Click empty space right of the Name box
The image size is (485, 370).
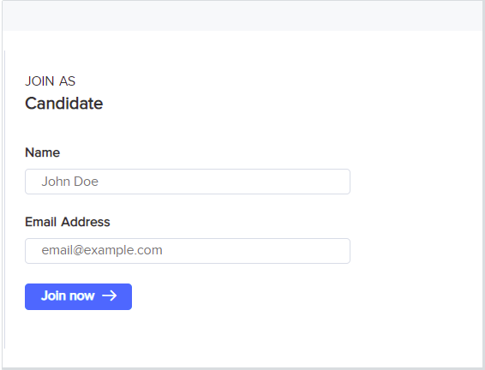[x=415, y=182]
